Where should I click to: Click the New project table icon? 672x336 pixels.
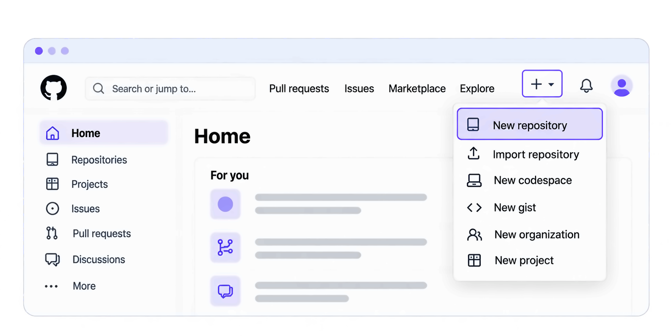click(x=474, y=261)
